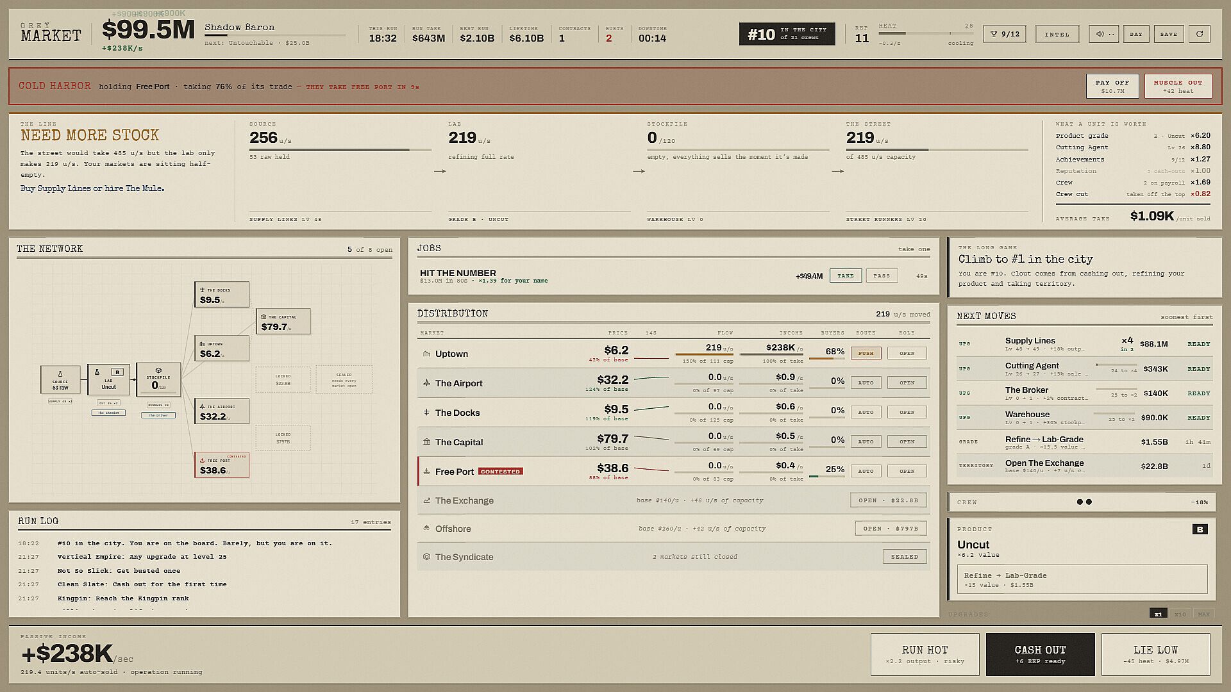1231x692 pixels.
Task: Click The Airport plane node in network map
Action: (222, 411)
